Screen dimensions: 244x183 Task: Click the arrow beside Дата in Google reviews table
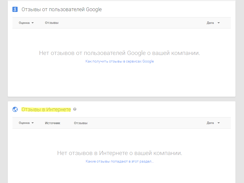tap(219, 23)
